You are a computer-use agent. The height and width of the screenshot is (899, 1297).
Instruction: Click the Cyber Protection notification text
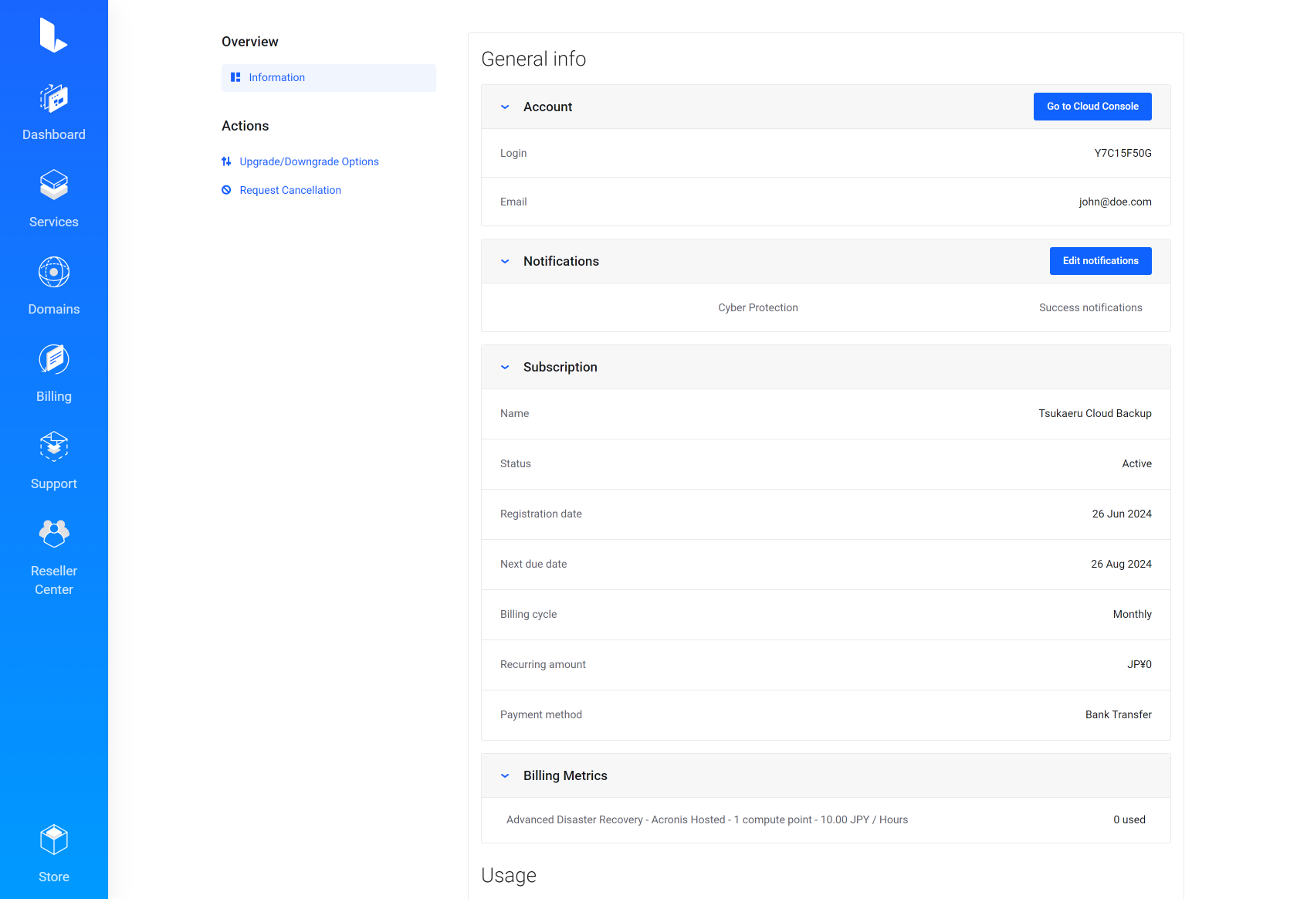[758, 307]
